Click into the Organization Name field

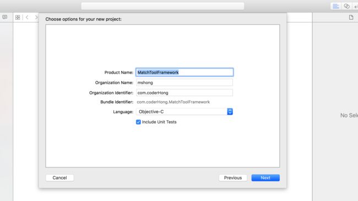point(185,82)
